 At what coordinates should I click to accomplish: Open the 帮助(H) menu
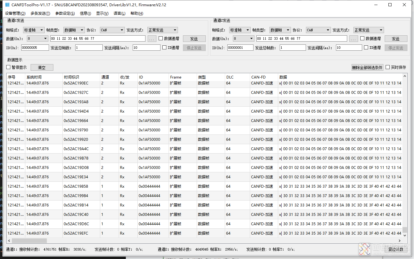point(137,13)
